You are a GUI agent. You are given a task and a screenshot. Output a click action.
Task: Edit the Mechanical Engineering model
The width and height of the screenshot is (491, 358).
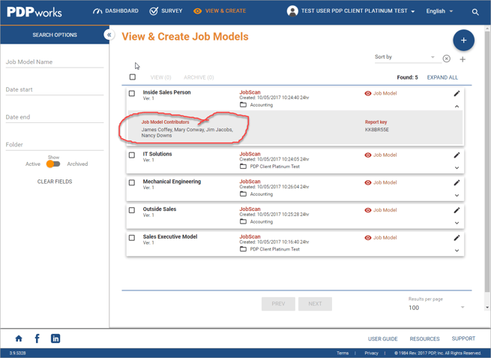(x=457, y=182)
